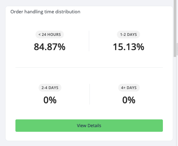Open View Details for order handling distribution
178x146 pixels.
click(x=89, y=126)
